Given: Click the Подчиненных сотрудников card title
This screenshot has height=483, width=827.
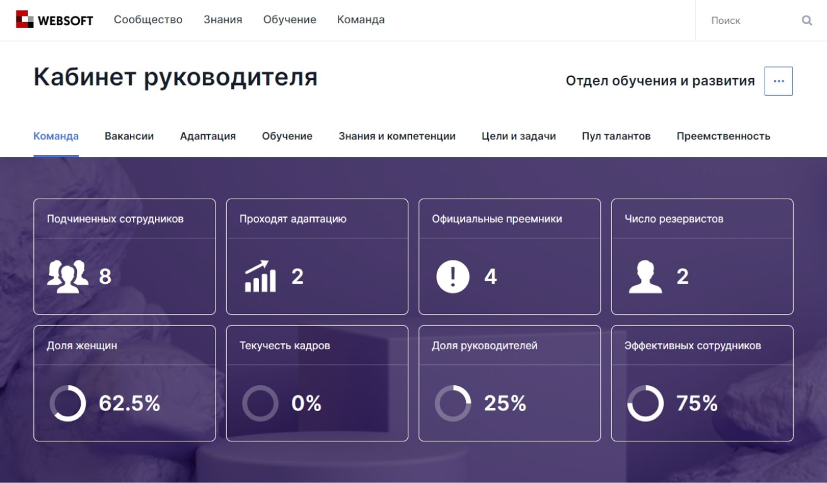Looking at the screenshot, I should pyautogui.click(x=115, y=219).
